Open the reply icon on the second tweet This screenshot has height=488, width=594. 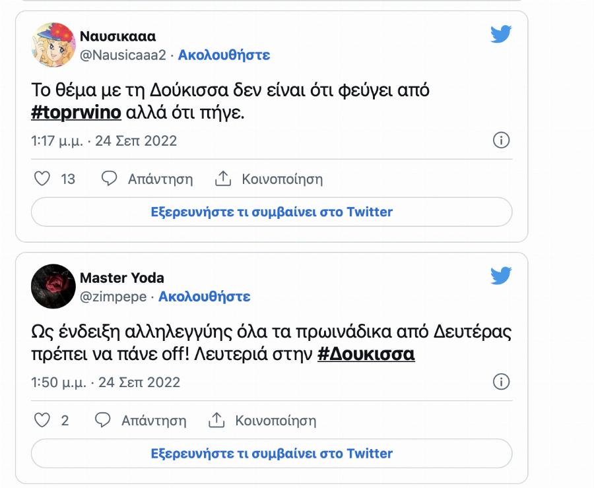tap(102, 421)
